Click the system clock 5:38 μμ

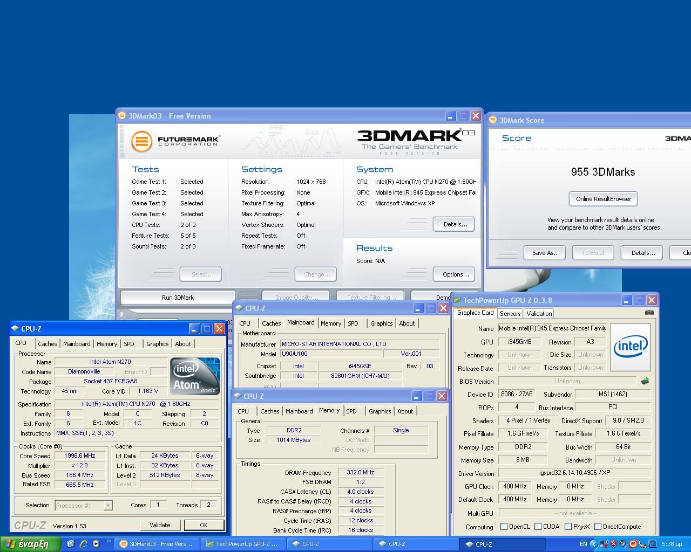pyautogui.click(x=672, y=544)
